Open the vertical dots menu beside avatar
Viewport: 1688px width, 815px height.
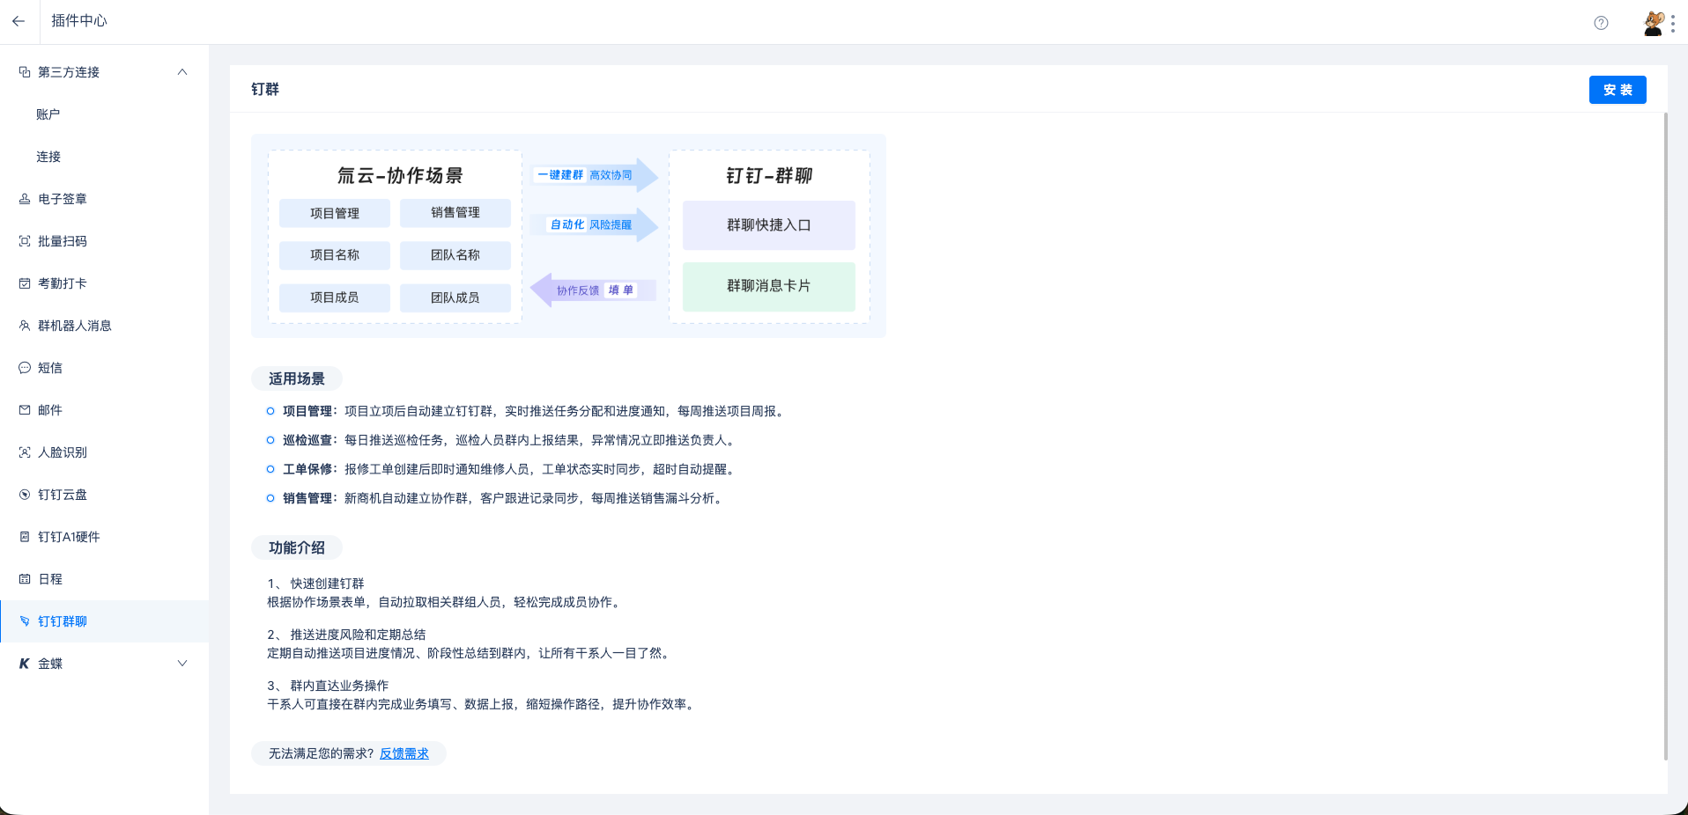[x=1673, y=23]
